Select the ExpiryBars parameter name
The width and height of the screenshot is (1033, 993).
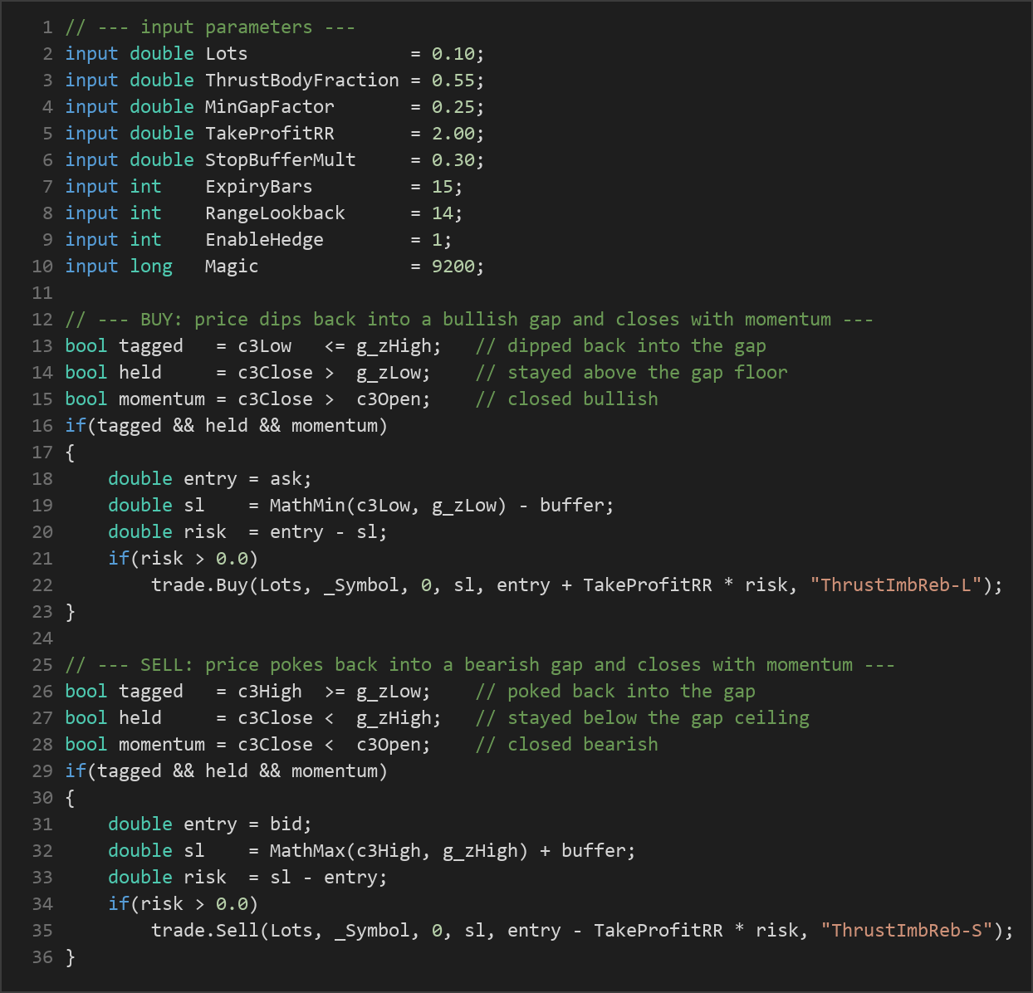click(259, 187)
